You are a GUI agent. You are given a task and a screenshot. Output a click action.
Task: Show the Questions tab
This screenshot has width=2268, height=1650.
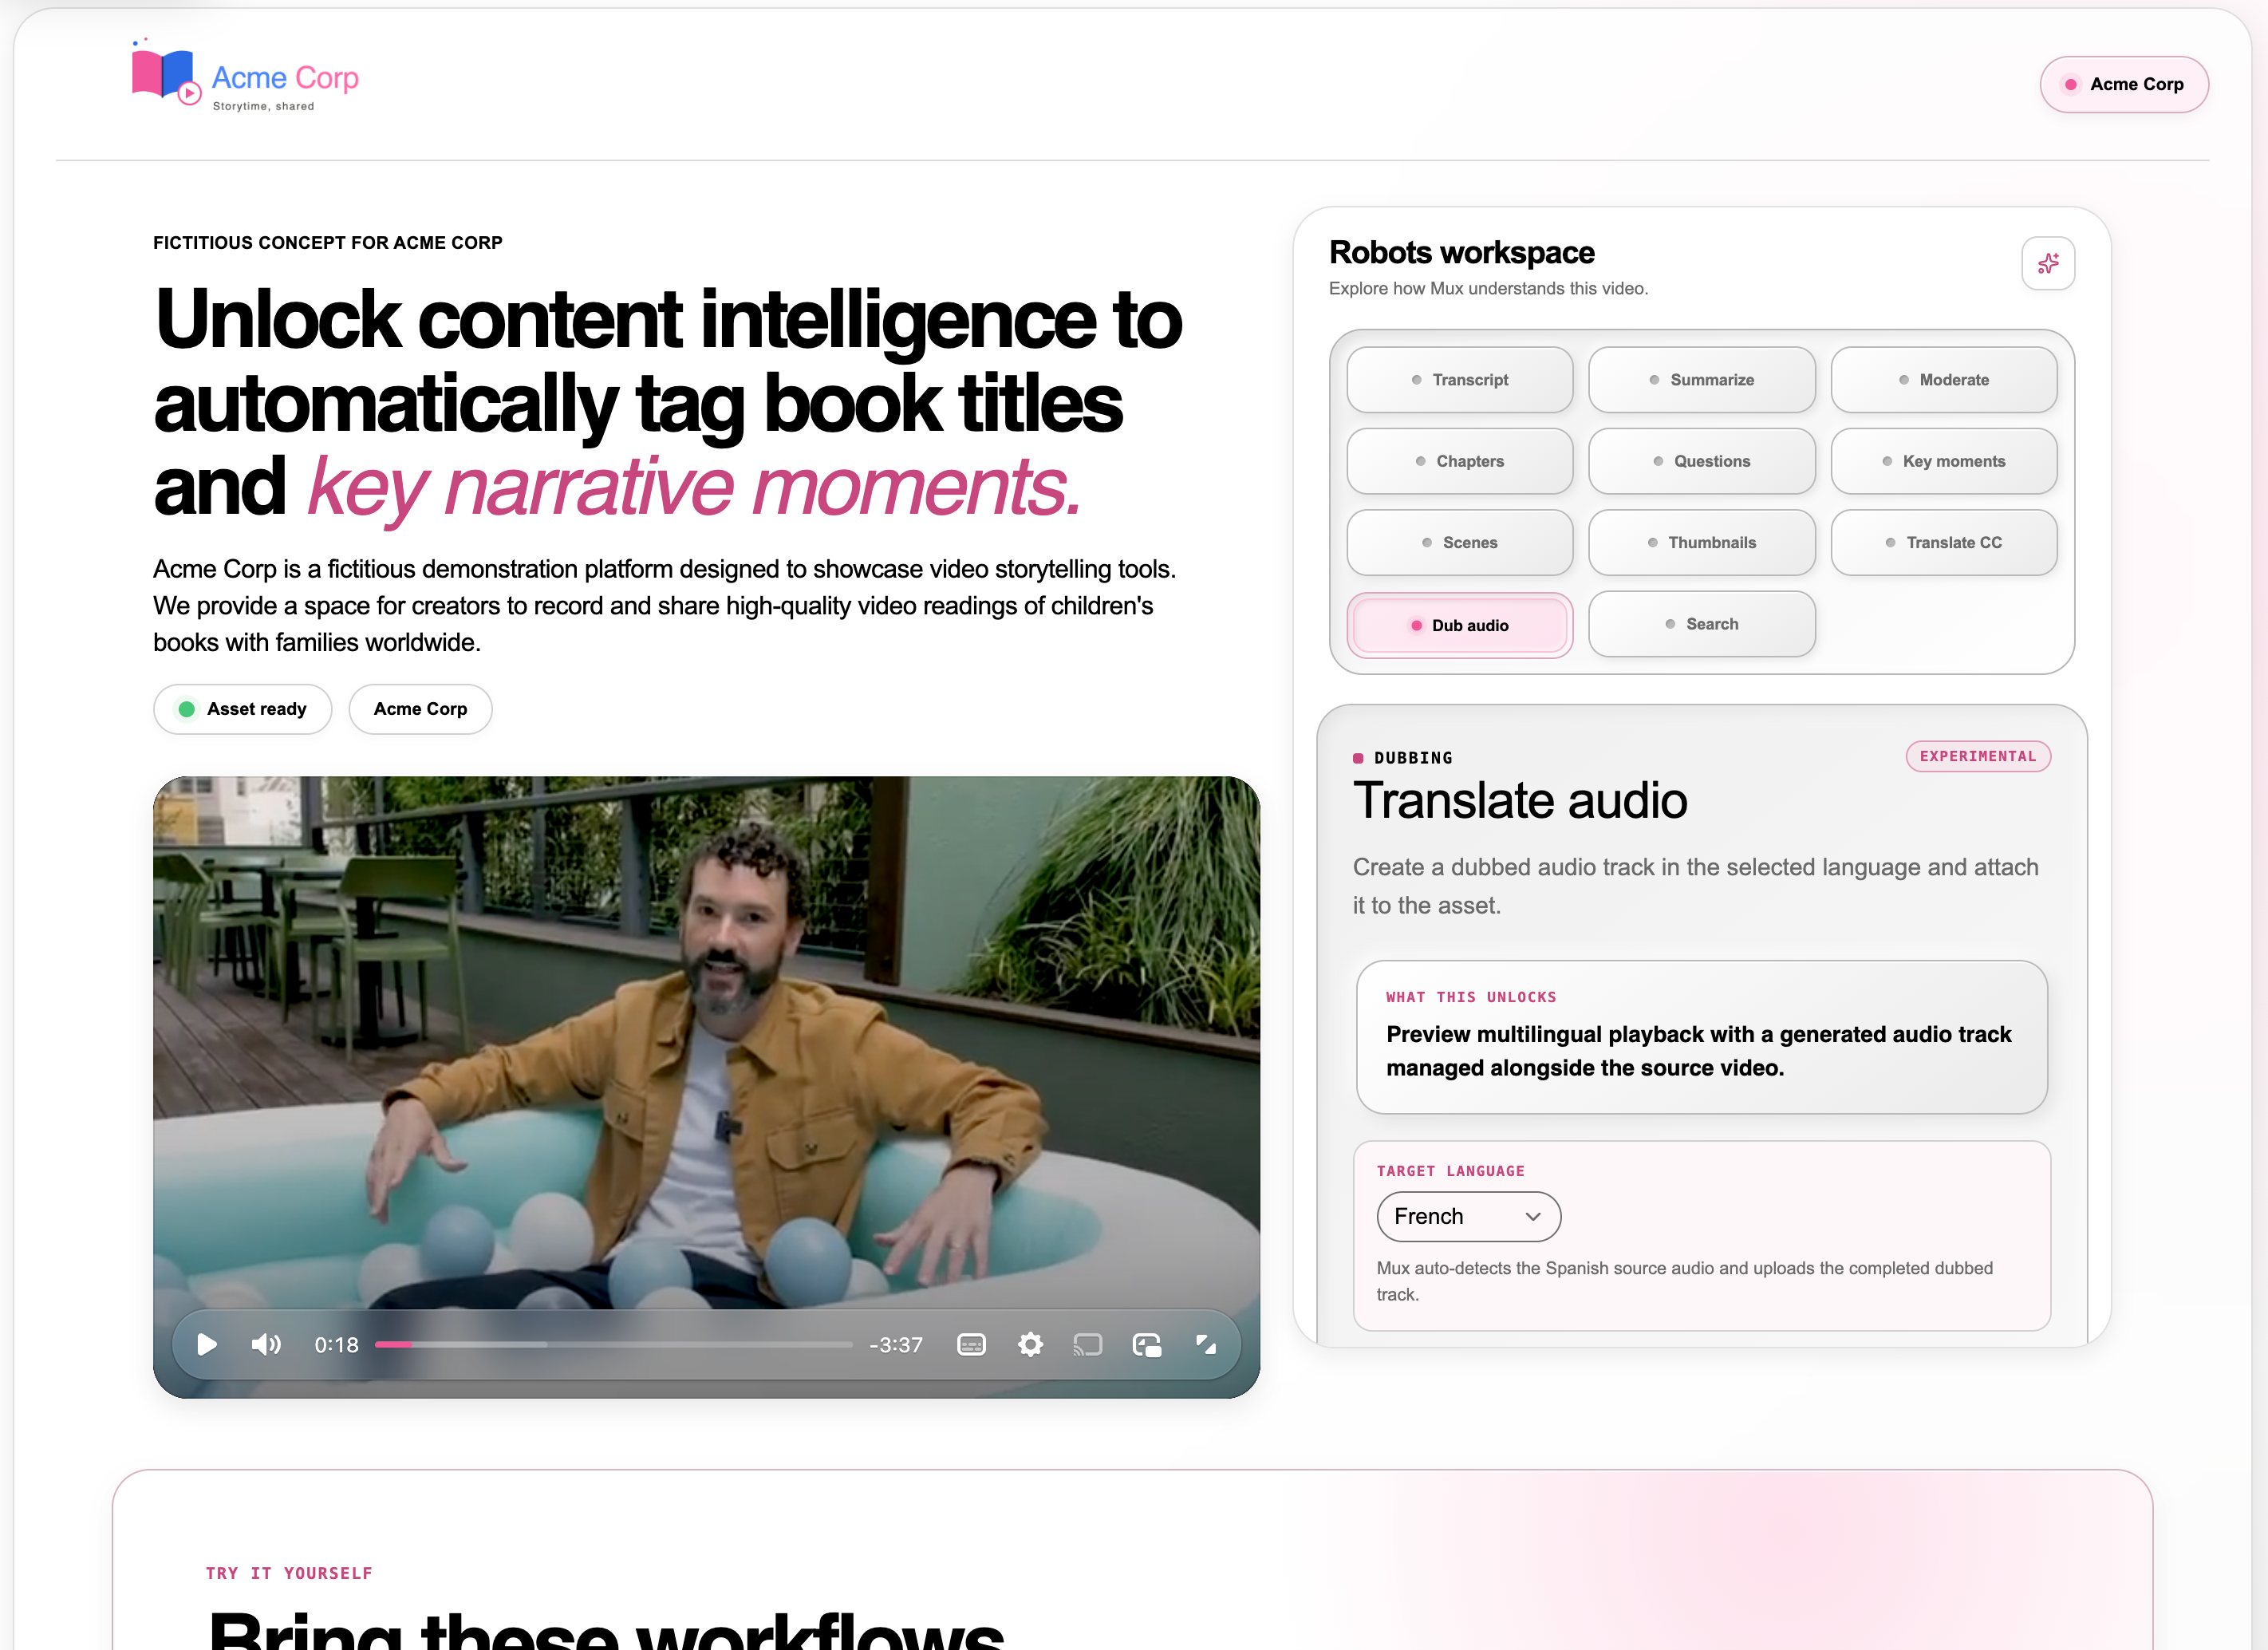[x=1701, y=461]
